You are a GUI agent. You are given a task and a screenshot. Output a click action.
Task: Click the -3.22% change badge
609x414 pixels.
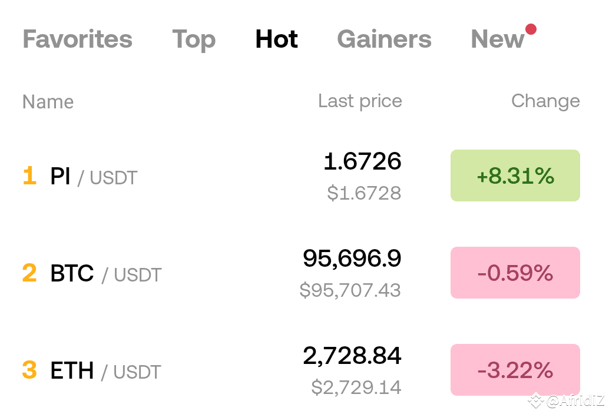[515, 370]
